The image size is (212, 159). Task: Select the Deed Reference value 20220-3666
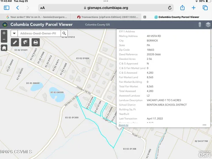point(154,54)
